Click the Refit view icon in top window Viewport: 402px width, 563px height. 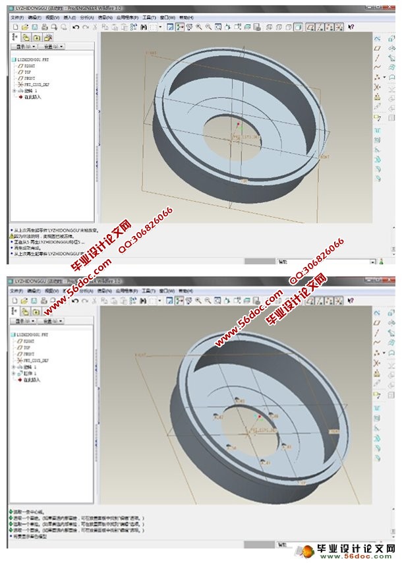coord(218,27)
